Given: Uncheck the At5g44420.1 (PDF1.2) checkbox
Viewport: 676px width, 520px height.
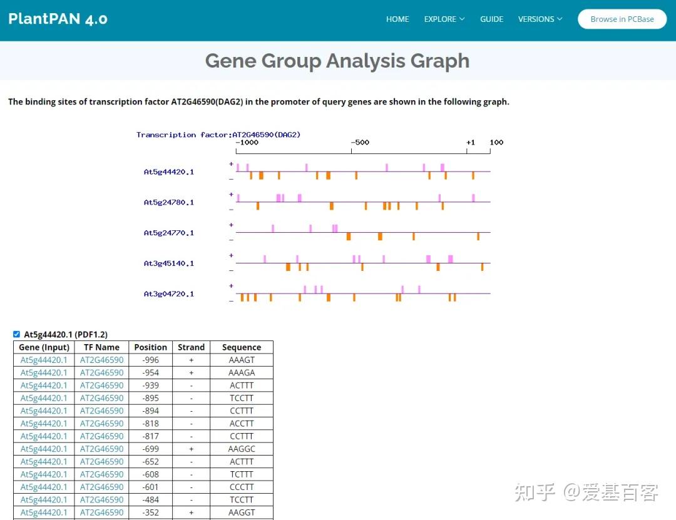Looking at the screenshot, I should (16, 334).
